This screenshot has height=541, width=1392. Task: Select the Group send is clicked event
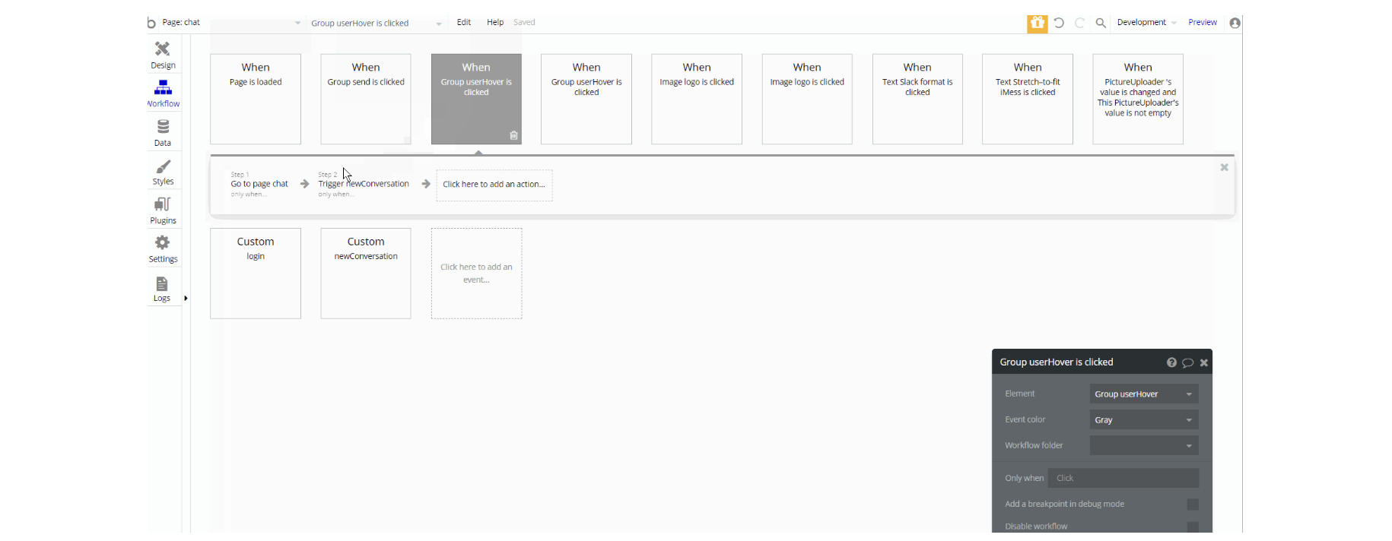pyautogui.click(x=366, y=99)
